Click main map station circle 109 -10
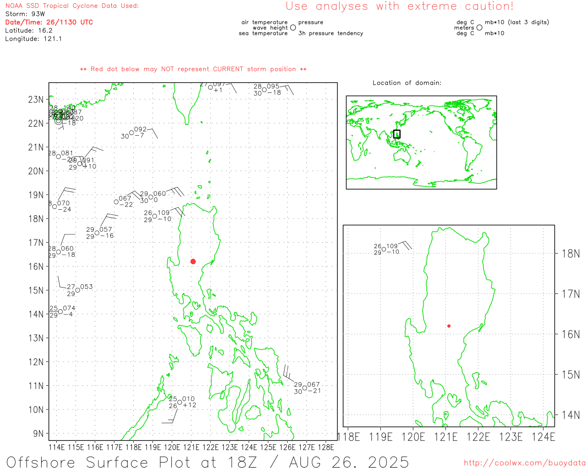Image resolution: width=586 pixels, height=468 pixels. [x=155, y=216]
